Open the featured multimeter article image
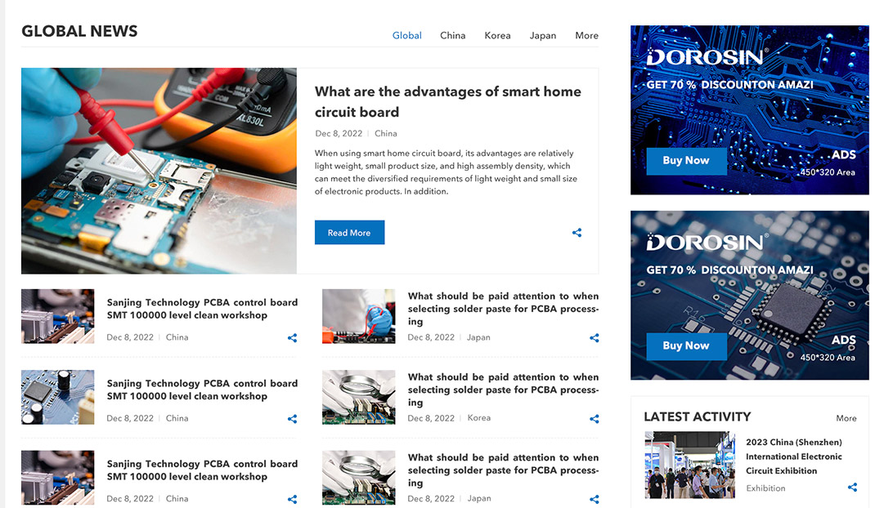Viewport: 884px width, 508px height. 159,171
